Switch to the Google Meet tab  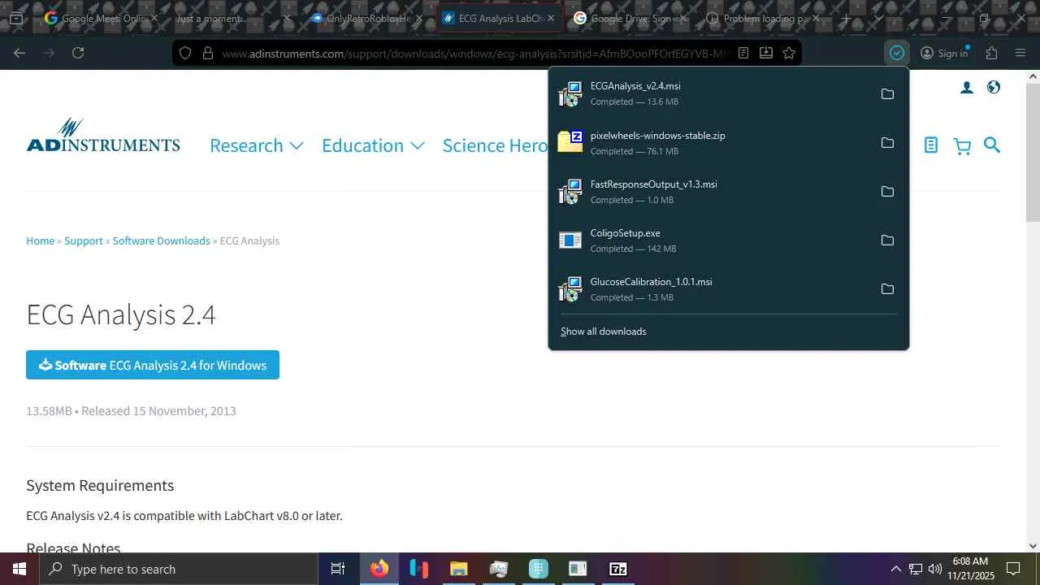point(102,18)
